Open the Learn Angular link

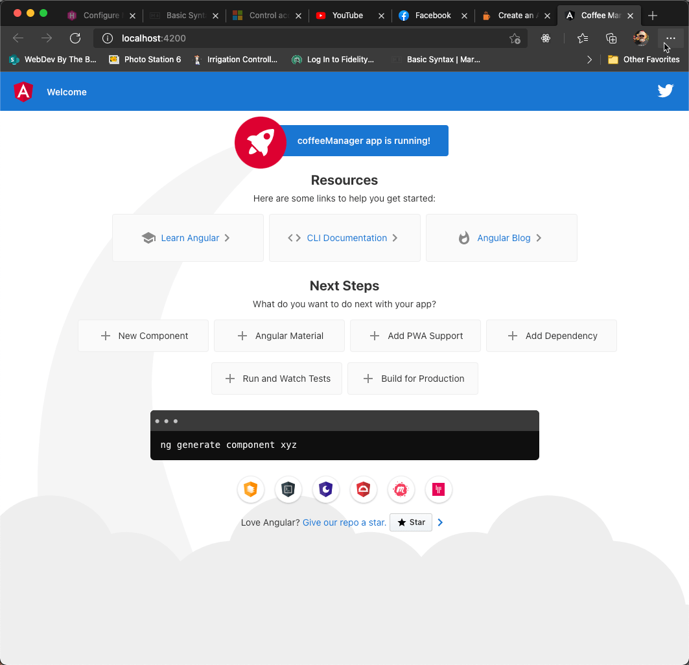tap(190, 238)
